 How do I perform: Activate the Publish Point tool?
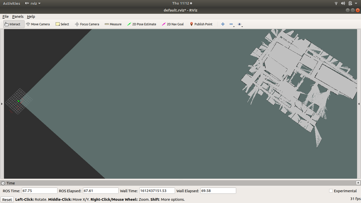[x=201, y=24]
